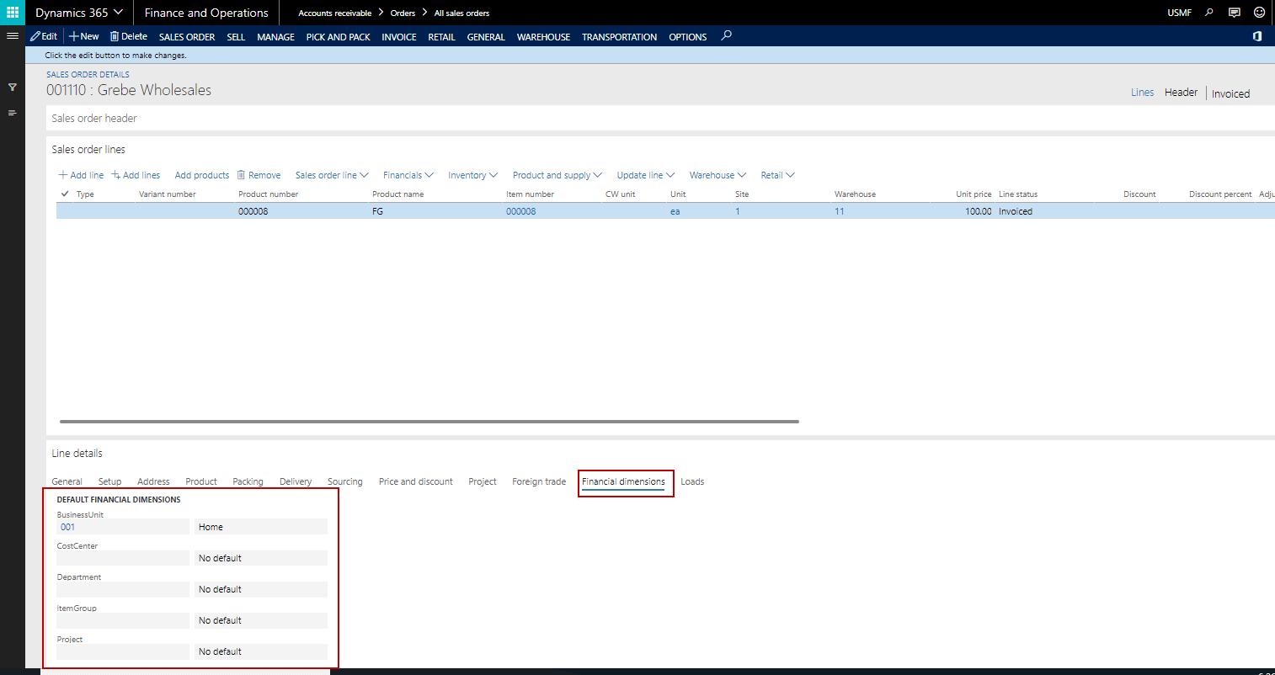This screenshot has width=1275, height=675.
Task: Open item number 000008 link
Action: (520, 211)
